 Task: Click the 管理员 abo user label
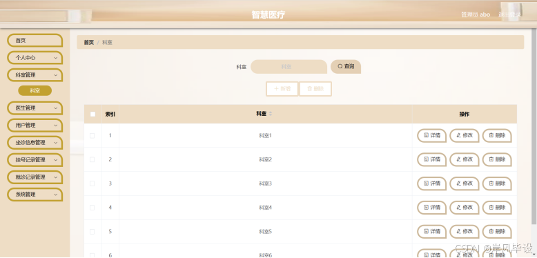[476, 14]
